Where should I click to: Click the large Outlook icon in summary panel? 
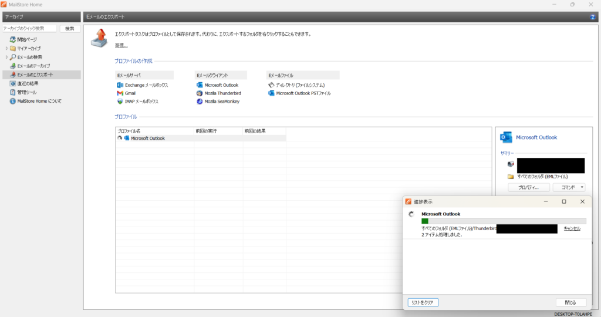click(x=506, y=137)
